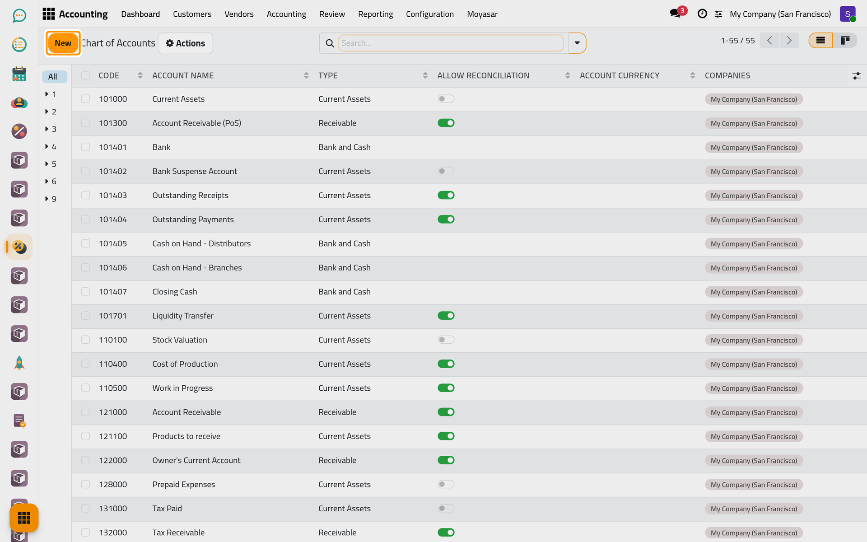Toggle reconciliation for Stock Valuation
Screen dimensions: 867x542
[x=446, y=340]
